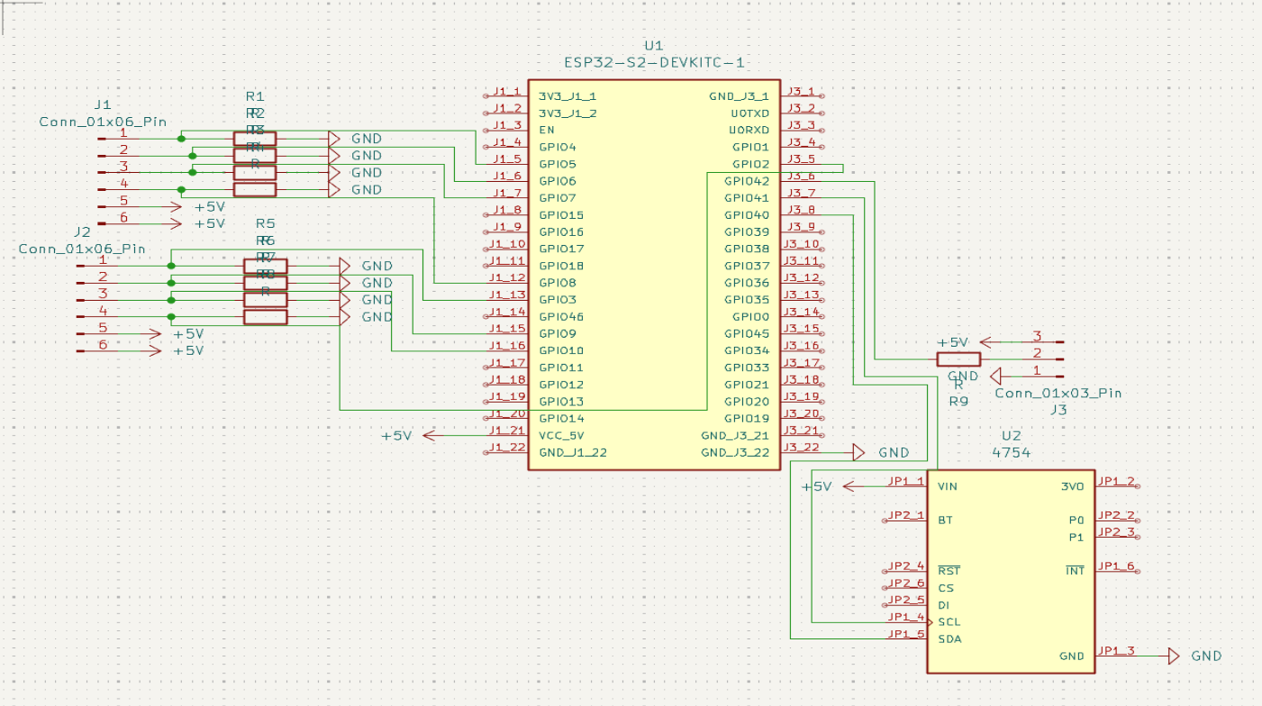Click the GPIO9 pin name on U1
The width and height of the screenshot is (1262, 706).
[558, 333]
